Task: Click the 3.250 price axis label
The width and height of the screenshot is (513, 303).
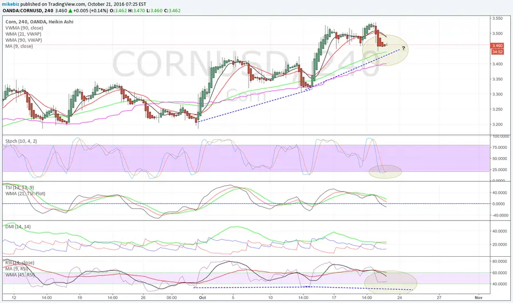Action: click(x=497, y=109)
